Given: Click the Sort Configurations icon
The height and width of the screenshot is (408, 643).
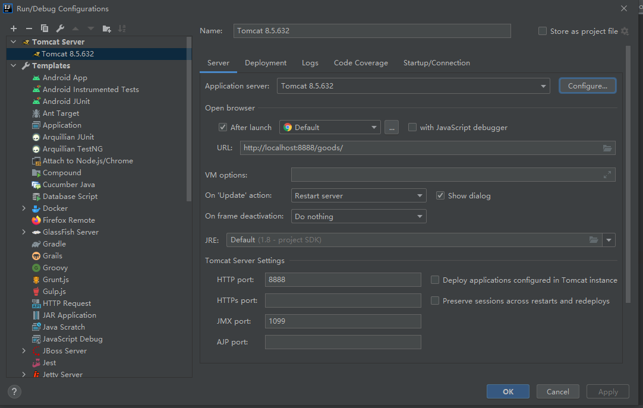Looking at the screenshot, I should (x=122, y=29).
